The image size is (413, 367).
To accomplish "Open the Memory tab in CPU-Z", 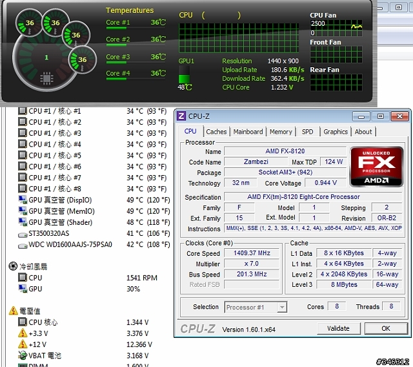I will click(x=281, y=132).
